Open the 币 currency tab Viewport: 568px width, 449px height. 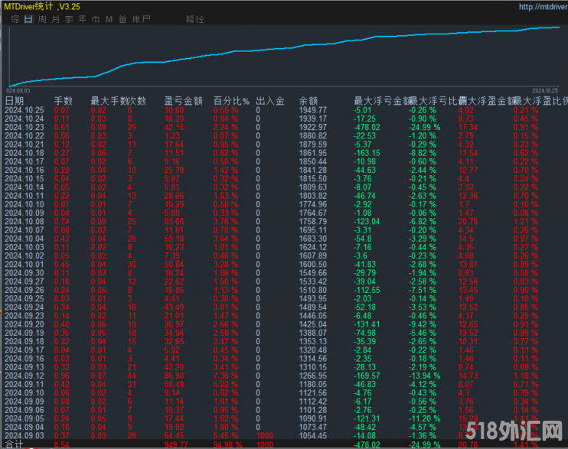click(95, 18)
